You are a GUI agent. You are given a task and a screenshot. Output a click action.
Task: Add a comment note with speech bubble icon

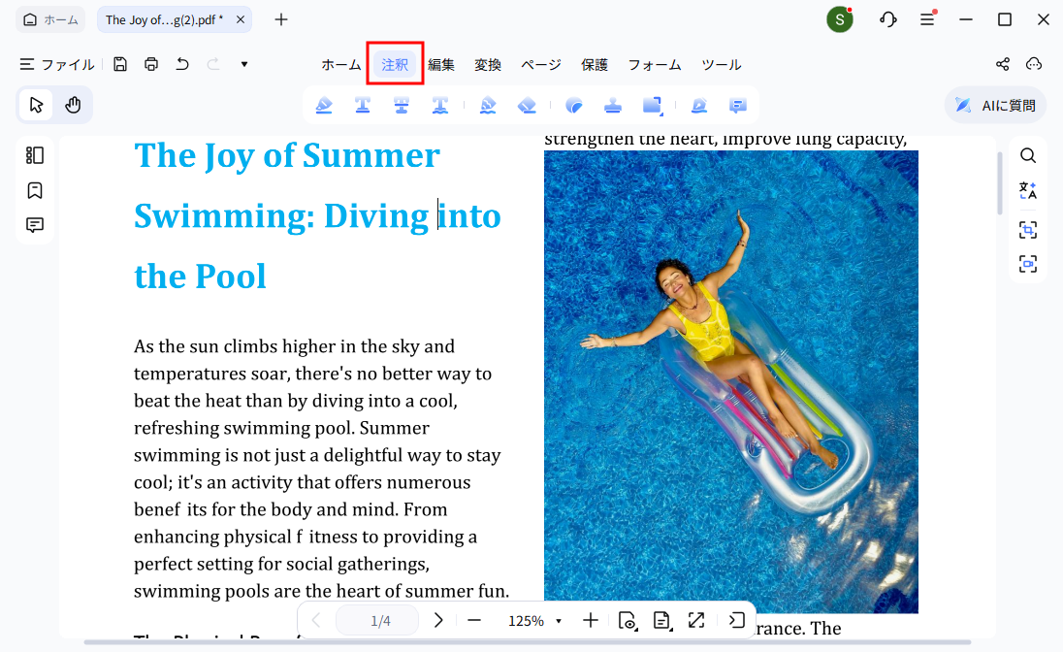click(x=737, y=105)
